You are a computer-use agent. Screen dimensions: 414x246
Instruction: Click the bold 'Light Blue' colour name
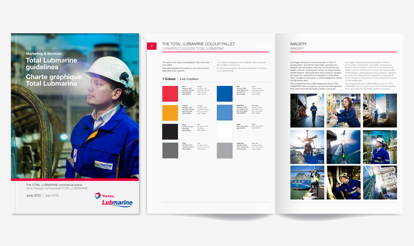click(240, 106)
